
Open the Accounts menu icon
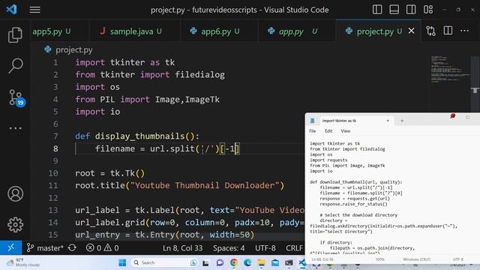(15, 193)
